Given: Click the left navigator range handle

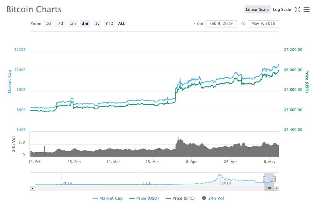Looking at the screenshot, I should [x=264, y=179].
